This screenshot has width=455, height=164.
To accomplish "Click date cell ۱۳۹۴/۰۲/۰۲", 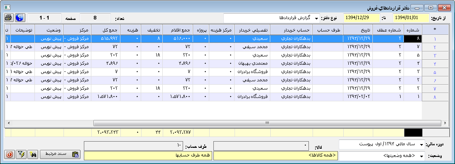I will coord(358,97).
